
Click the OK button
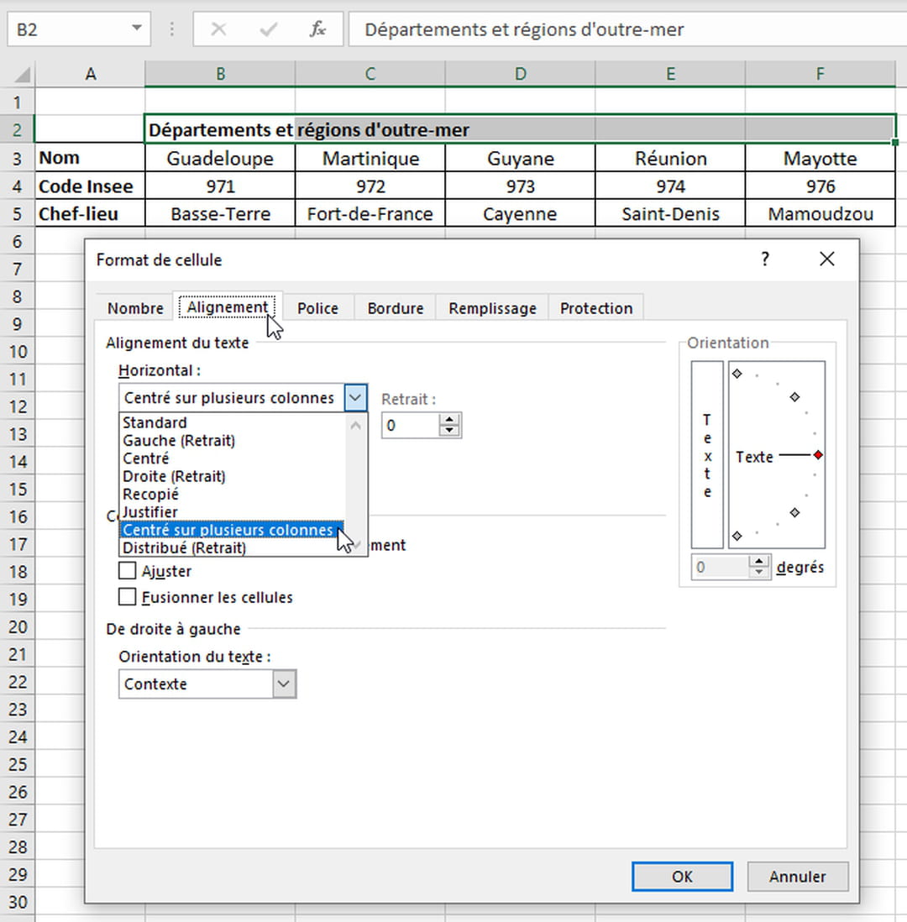coord(682,877)
